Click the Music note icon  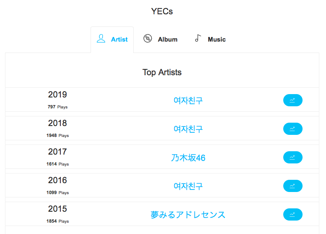click(x=198, y=38)
